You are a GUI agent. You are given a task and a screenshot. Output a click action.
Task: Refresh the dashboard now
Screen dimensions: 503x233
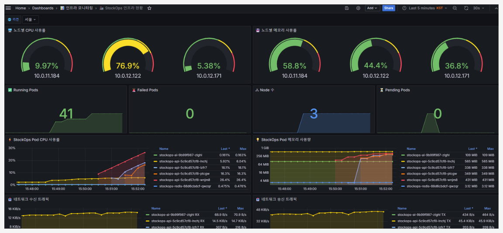coord(466,8)
